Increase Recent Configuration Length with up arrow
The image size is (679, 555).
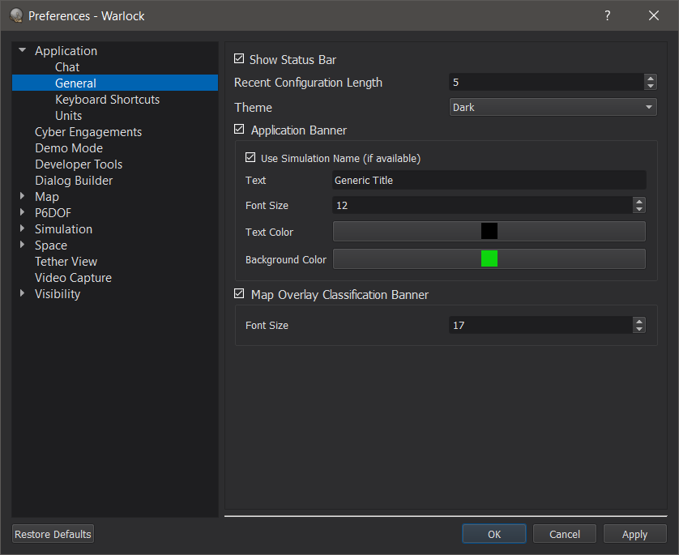tap(650, 79)
